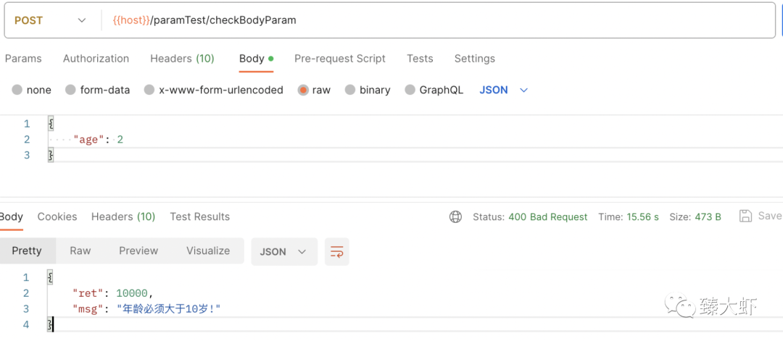Select the none body radio button
The width and height of the screenshot is (783, 341).
17,90
